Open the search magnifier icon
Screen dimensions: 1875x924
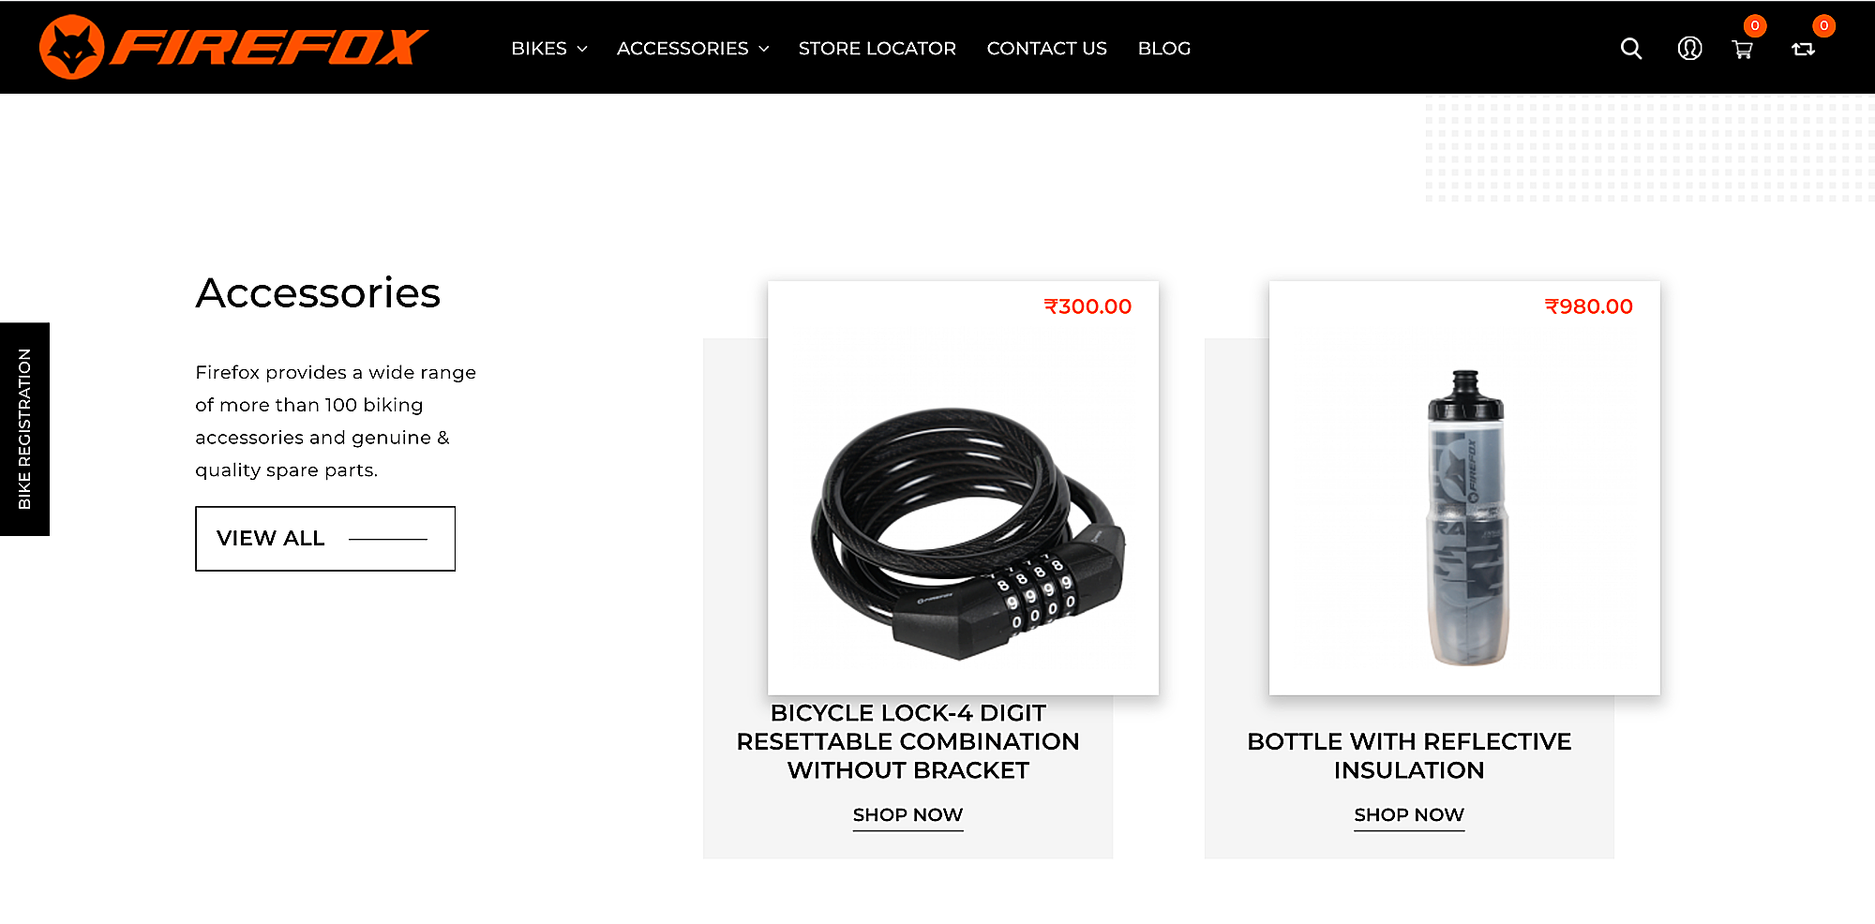point(1630,49)
